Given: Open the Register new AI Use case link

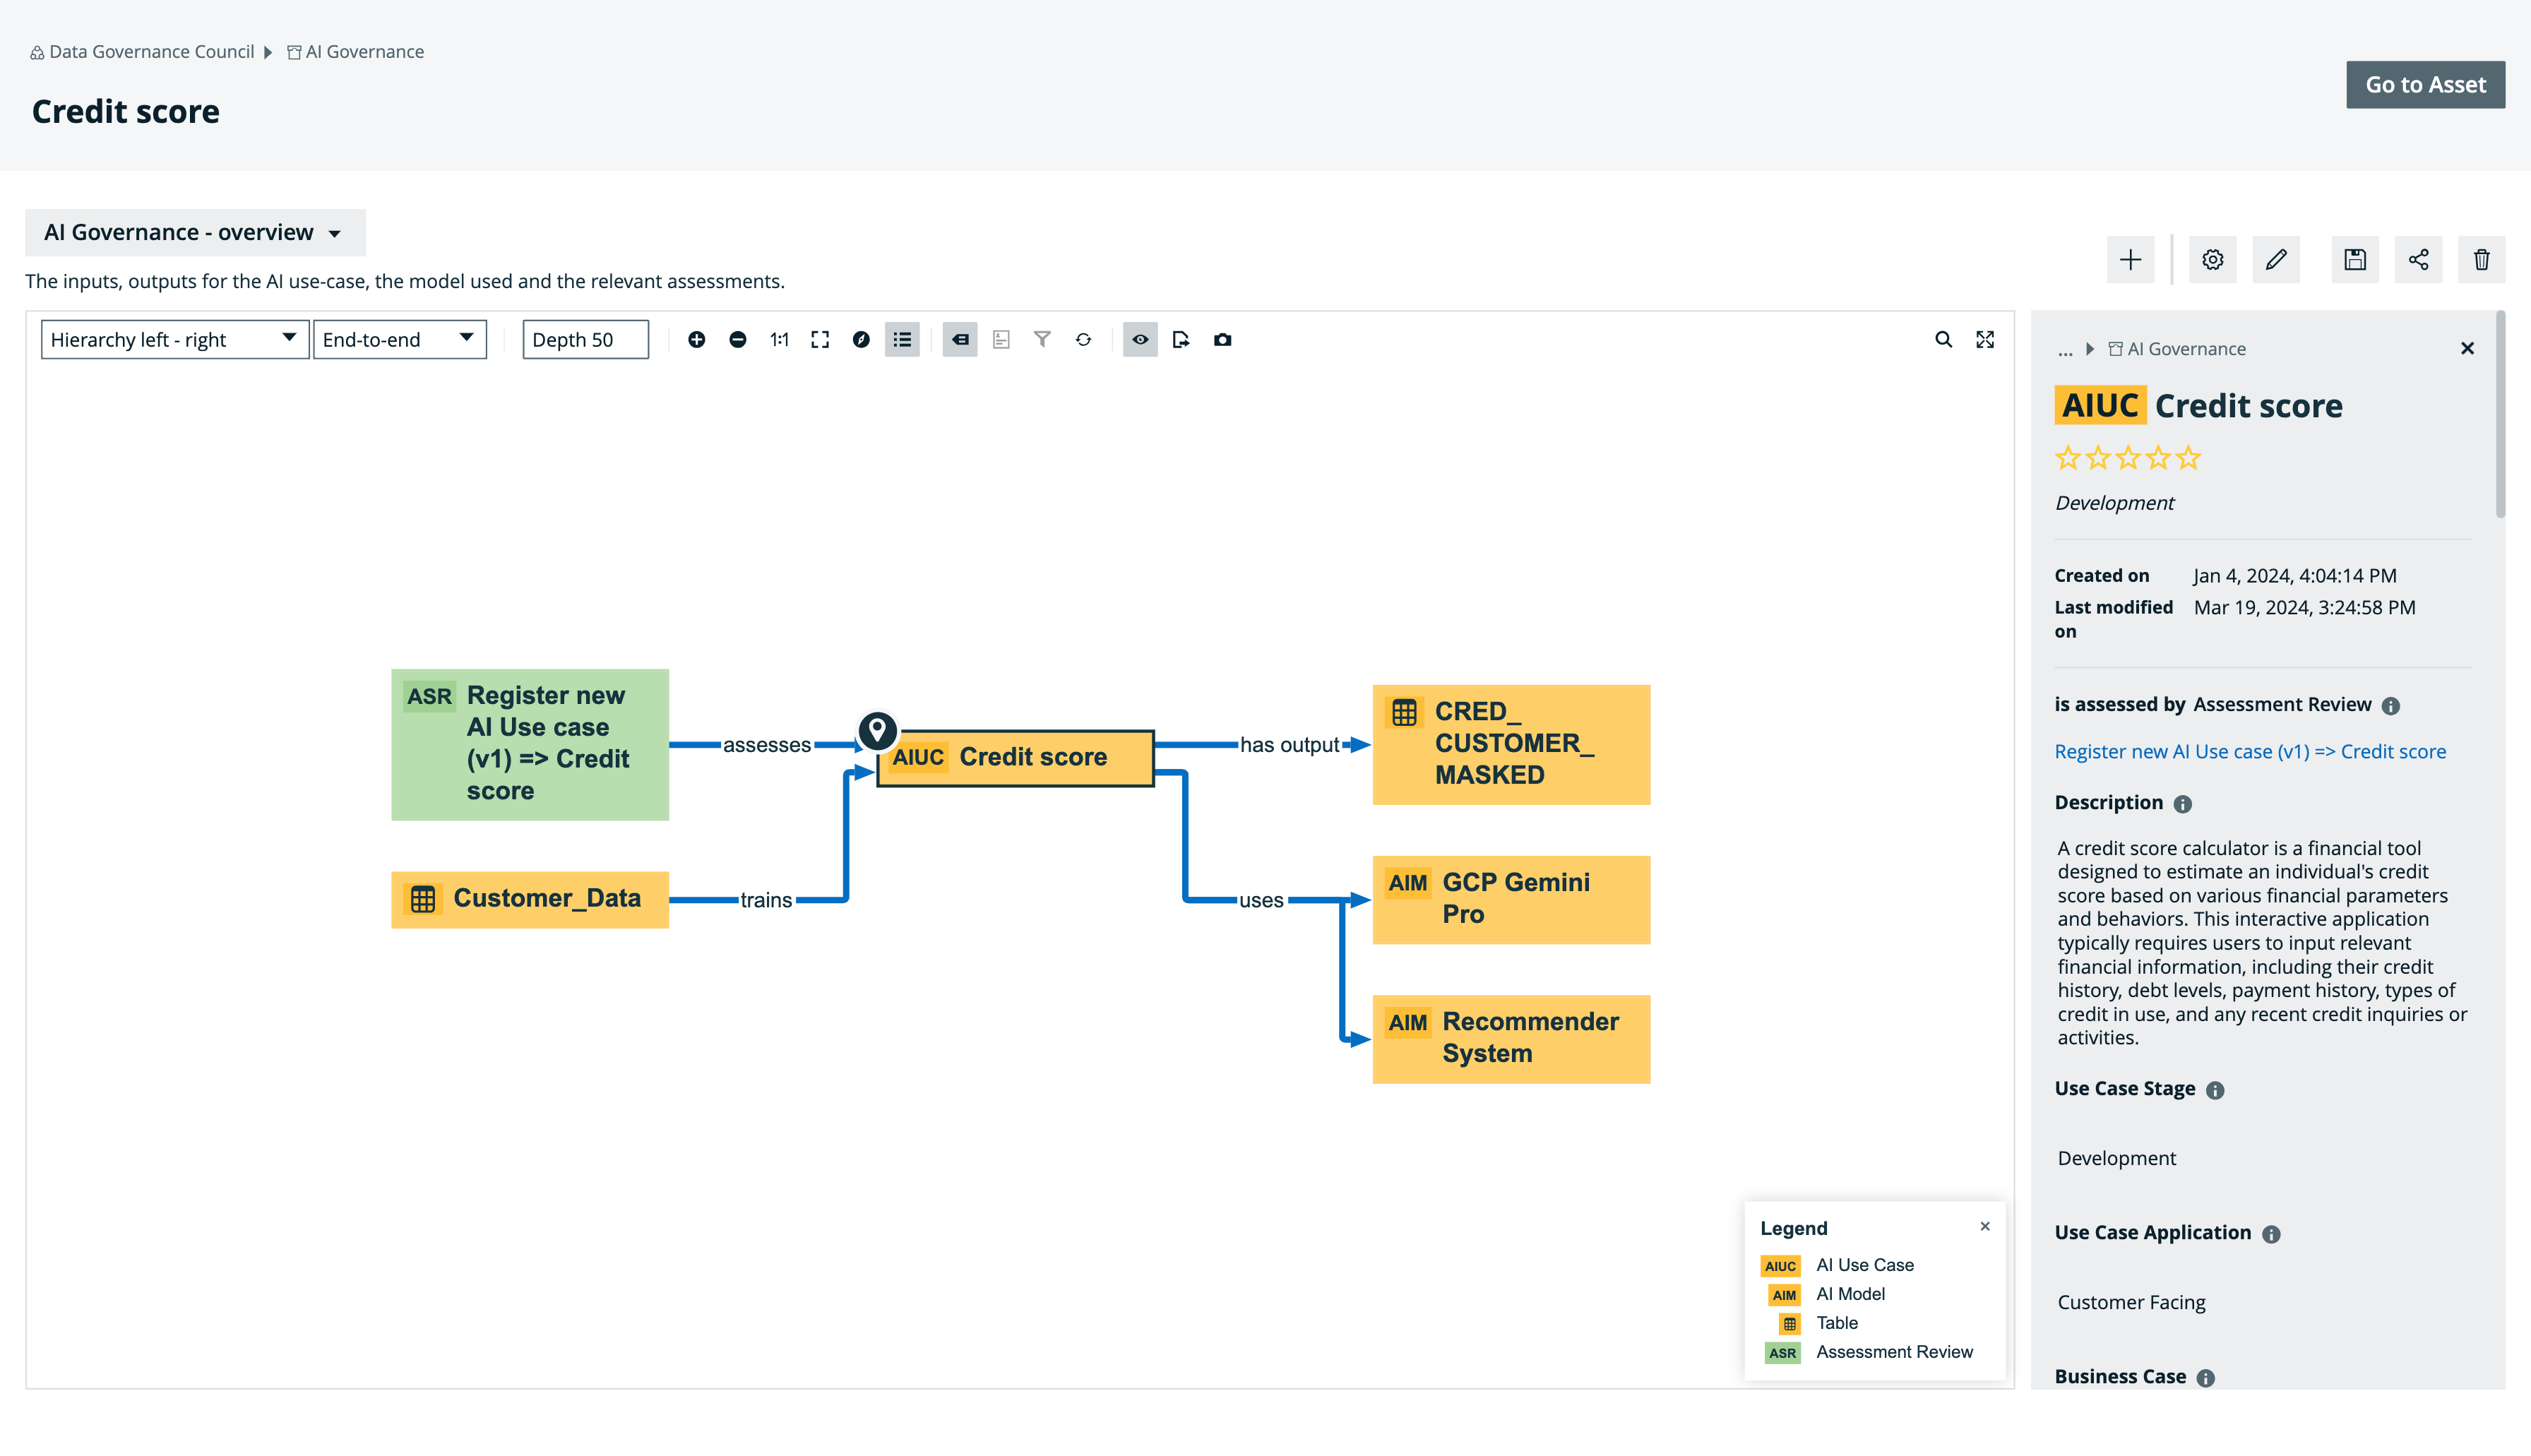Looking at the screenshot, I should click(x=2249, y=752).
